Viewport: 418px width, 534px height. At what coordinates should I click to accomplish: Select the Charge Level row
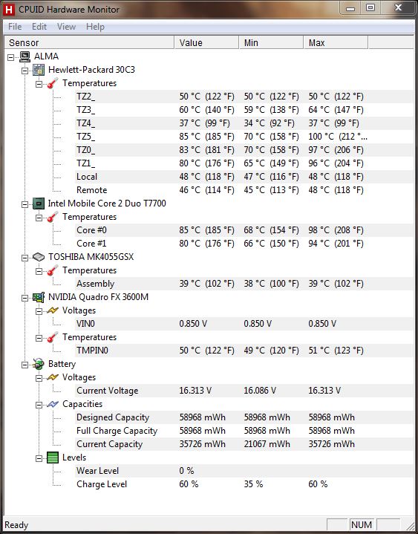[x=244, y=484]
